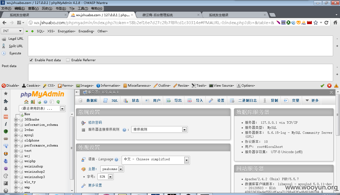
Task: Click the browser reload icon
Action: [x=326, y=23]
